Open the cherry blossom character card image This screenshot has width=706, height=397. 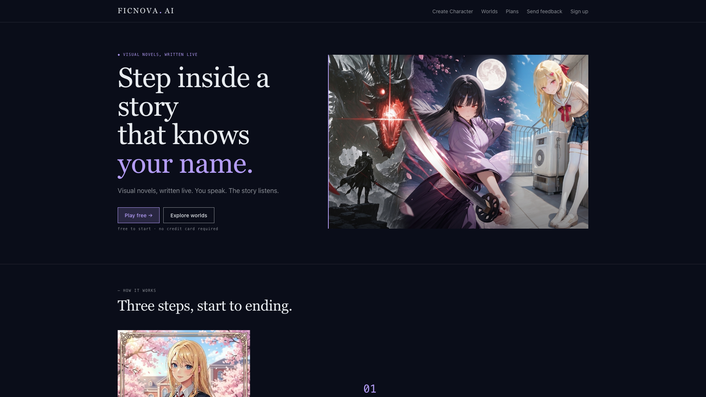[184, 364]
